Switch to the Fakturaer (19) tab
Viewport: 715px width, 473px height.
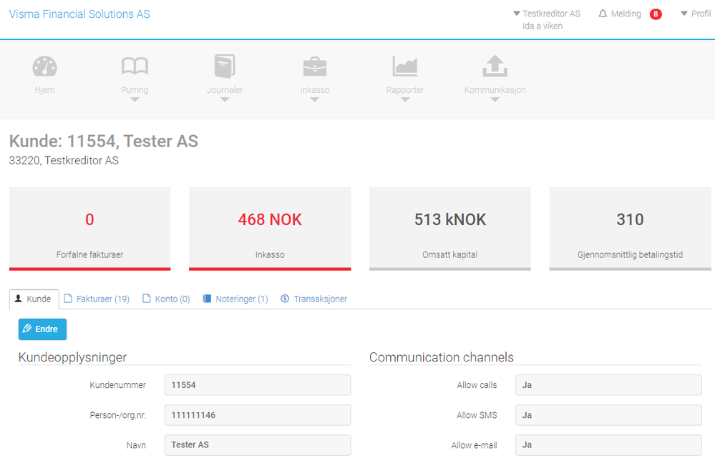97,299
